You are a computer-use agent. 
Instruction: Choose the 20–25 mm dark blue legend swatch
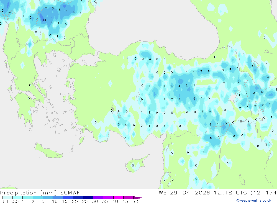pyautogui.click(x=78, y=197)
